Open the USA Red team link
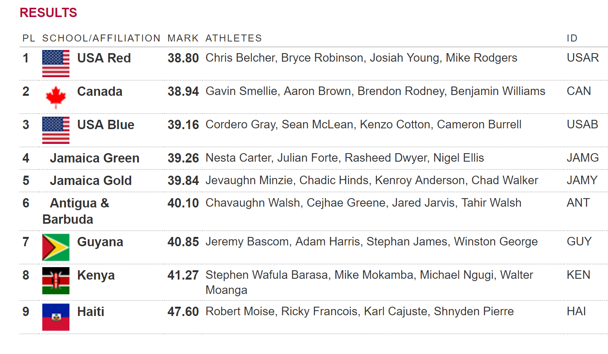Image resolution: width=608 pixels, height=354 pixels. coord(104,58)
